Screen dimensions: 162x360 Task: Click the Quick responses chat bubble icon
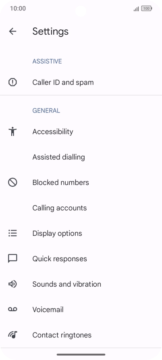[x=12, y=258]
